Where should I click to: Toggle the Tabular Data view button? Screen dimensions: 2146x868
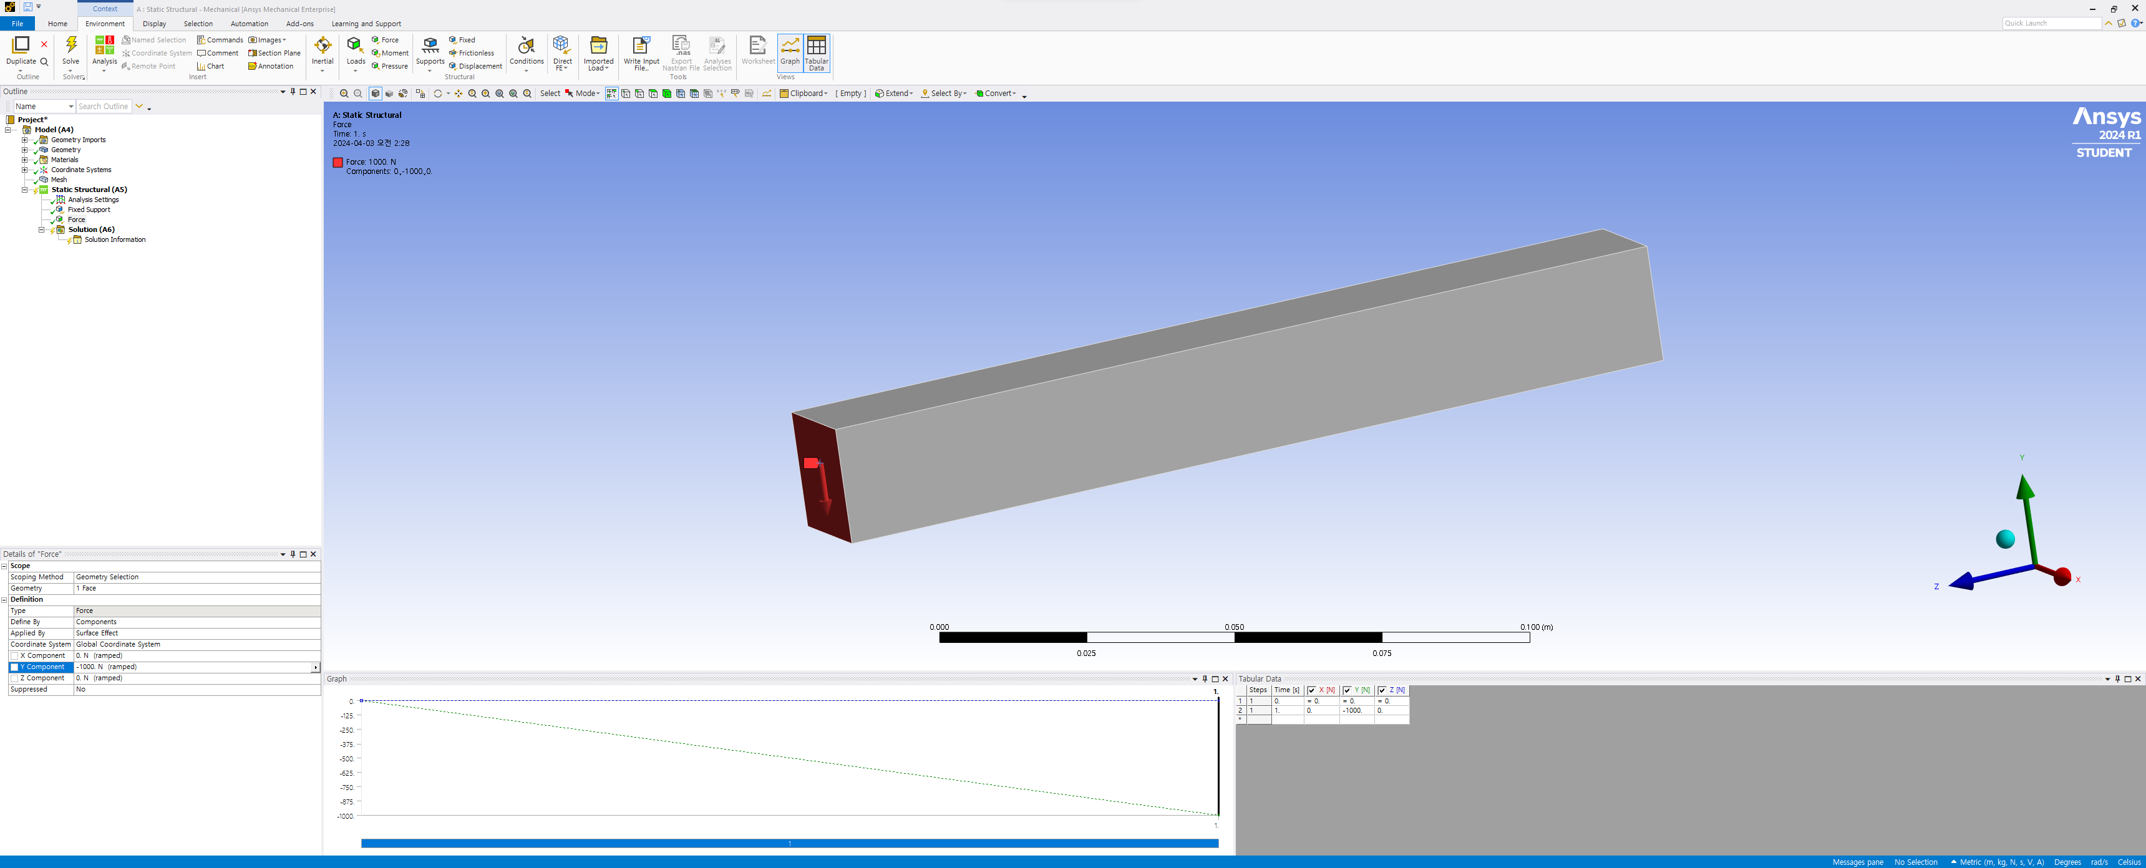pyautogui.click(x=817, y=52)
